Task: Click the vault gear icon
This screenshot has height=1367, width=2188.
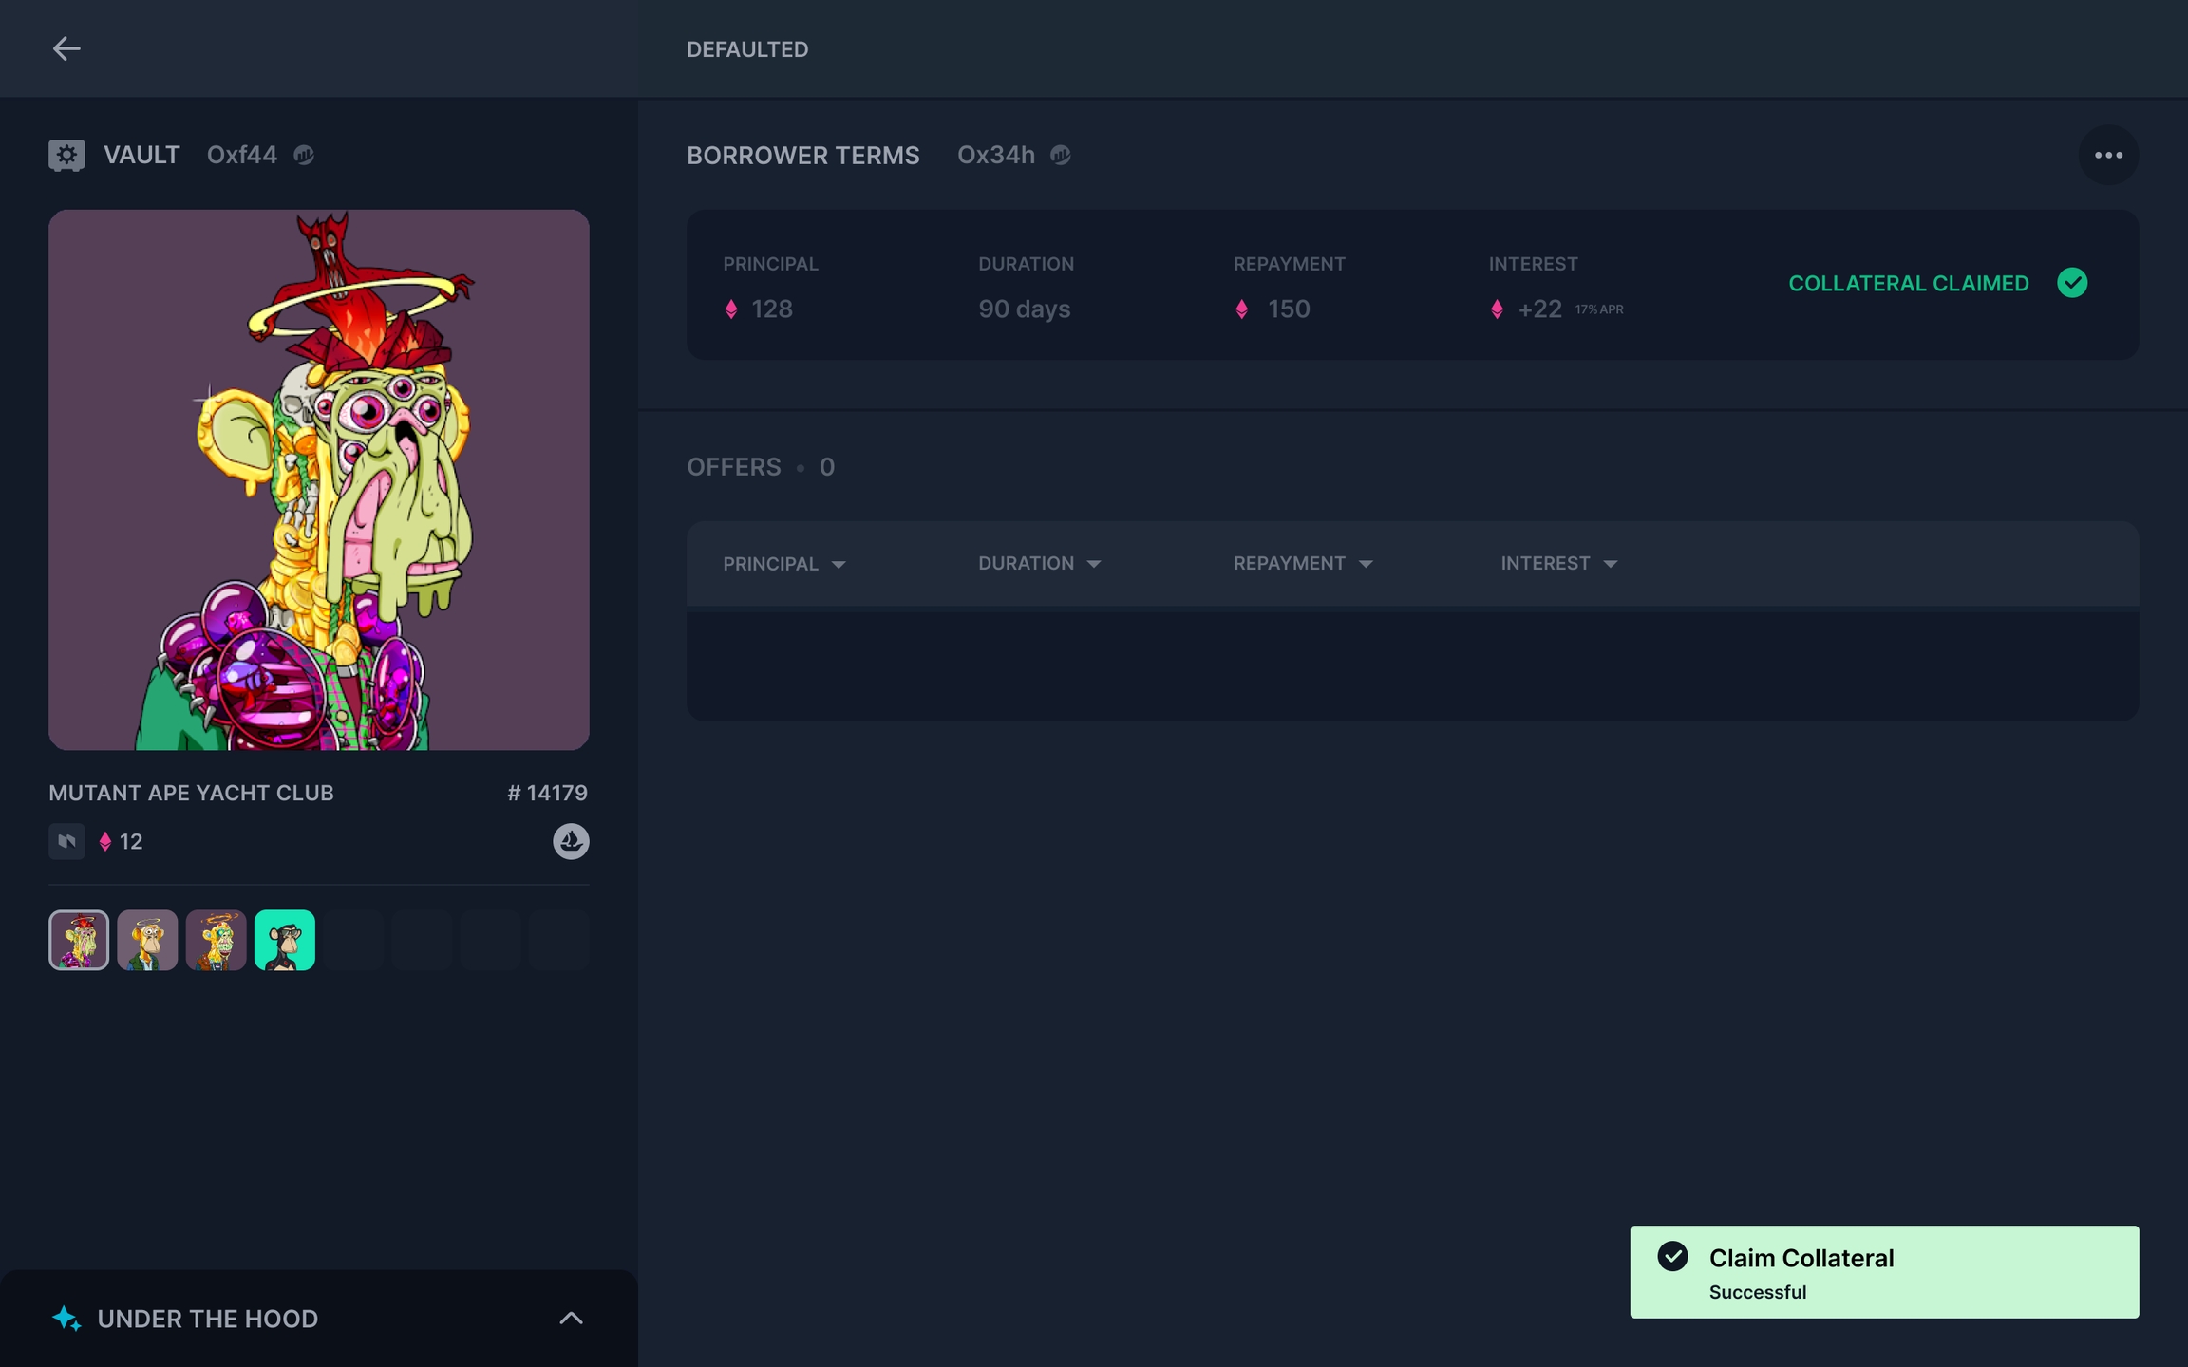Action: point(66,155)
